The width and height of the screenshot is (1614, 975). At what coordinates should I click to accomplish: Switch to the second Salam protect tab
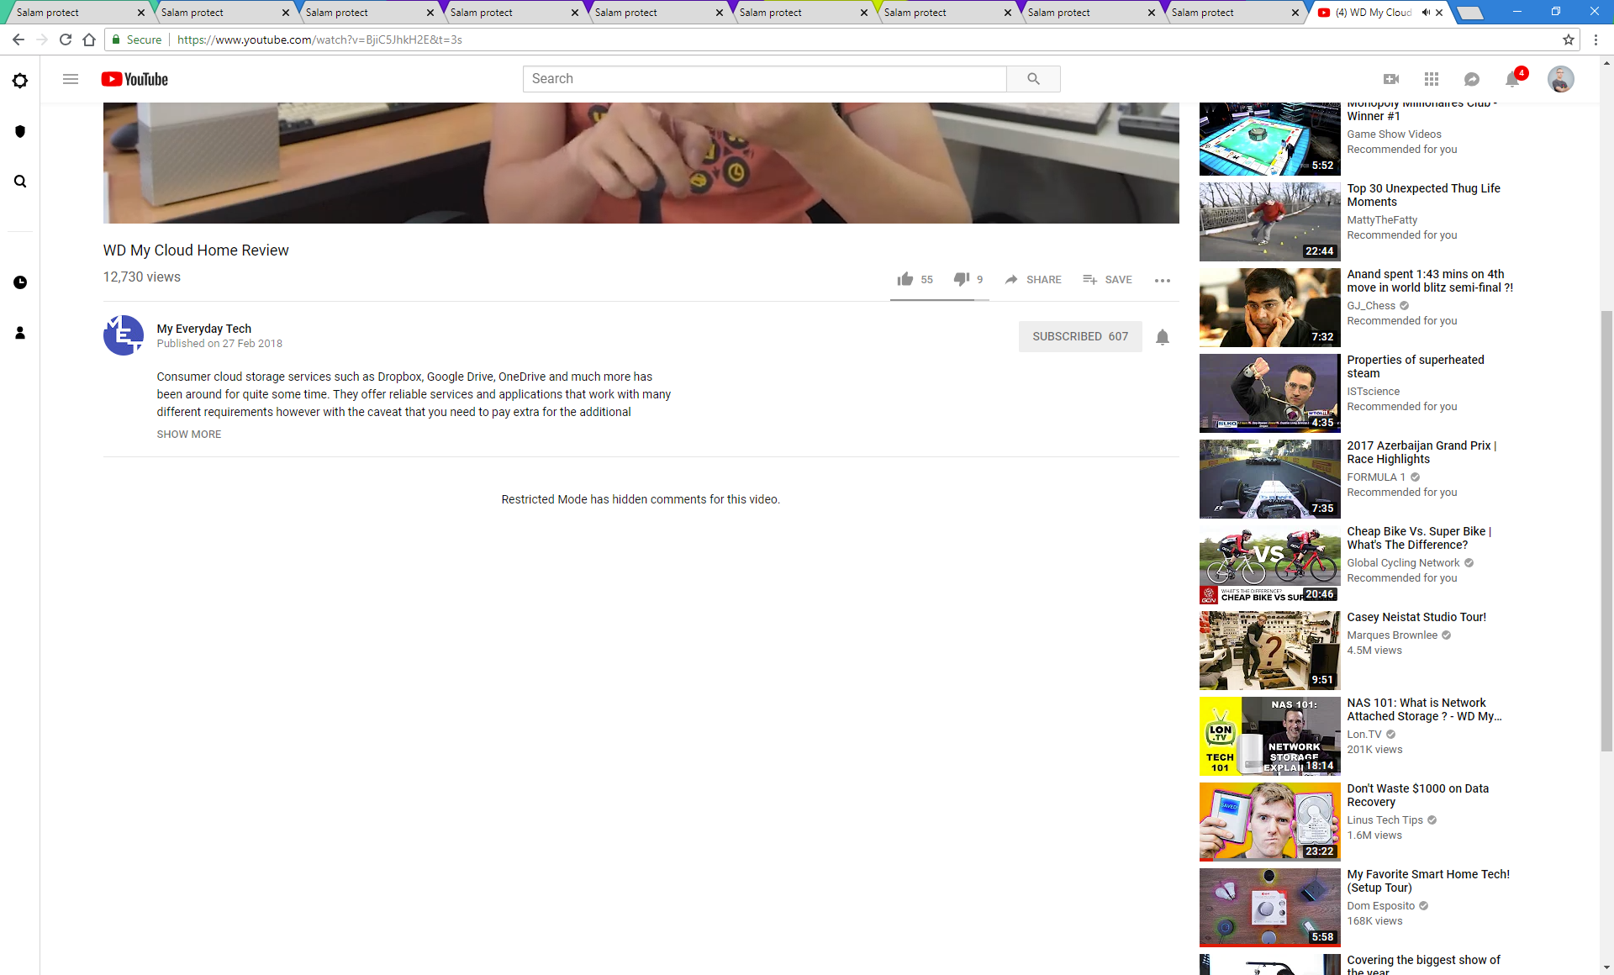point(220,13)
